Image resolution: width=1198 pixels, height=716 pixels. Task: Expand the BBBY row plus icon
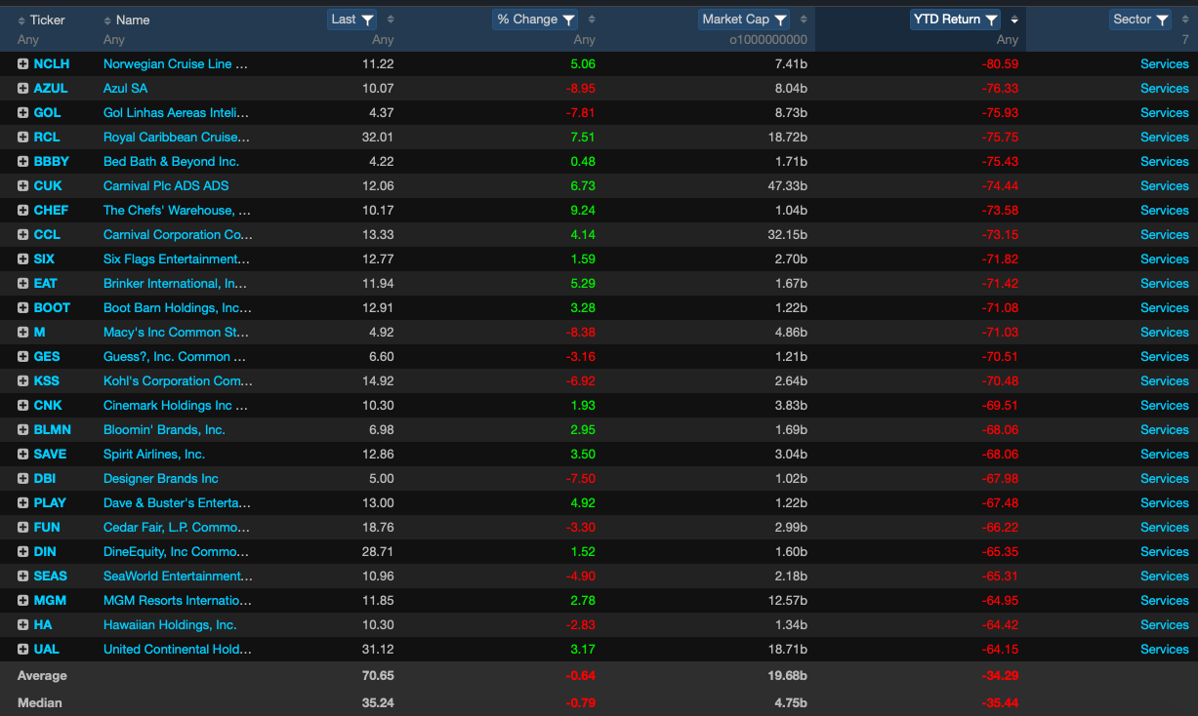(22, 161)
